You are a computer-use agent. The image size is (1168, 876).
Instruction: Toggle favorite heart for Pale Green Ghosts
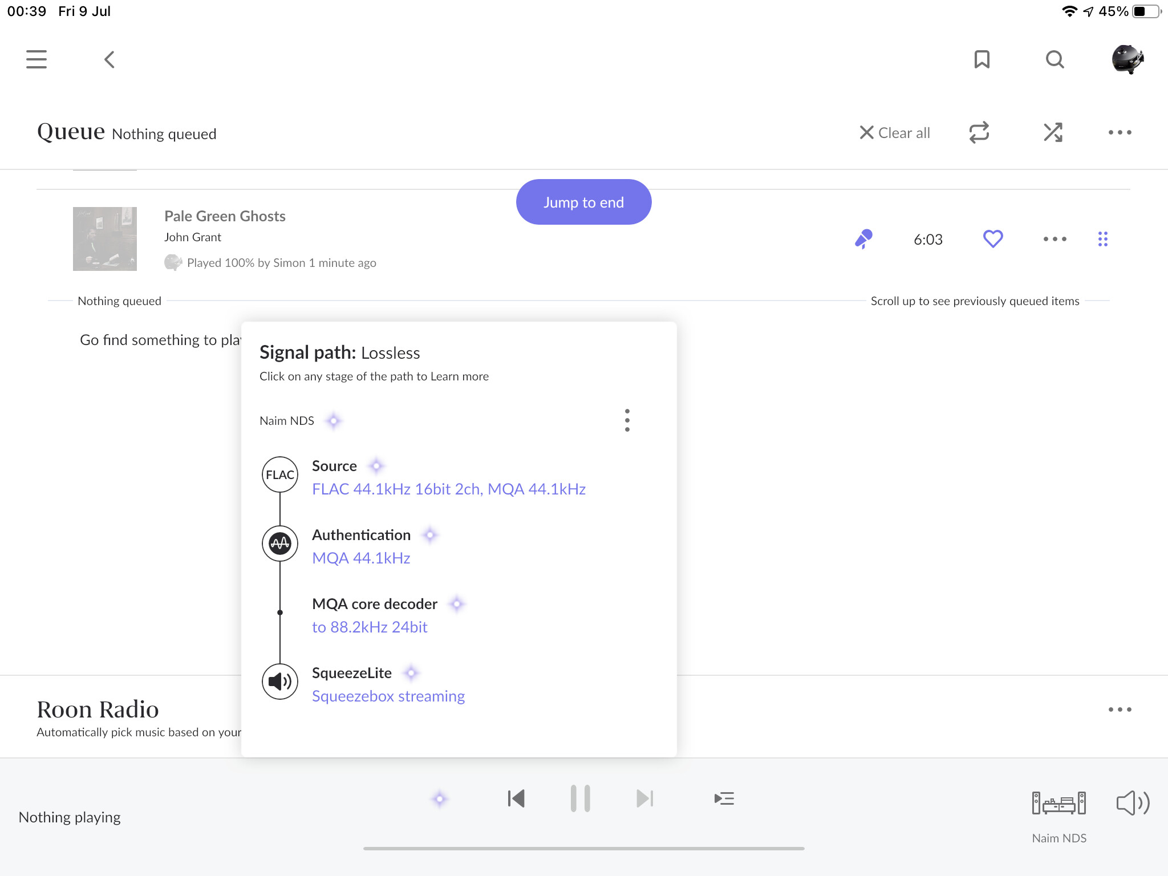click(x=993, y=239)
